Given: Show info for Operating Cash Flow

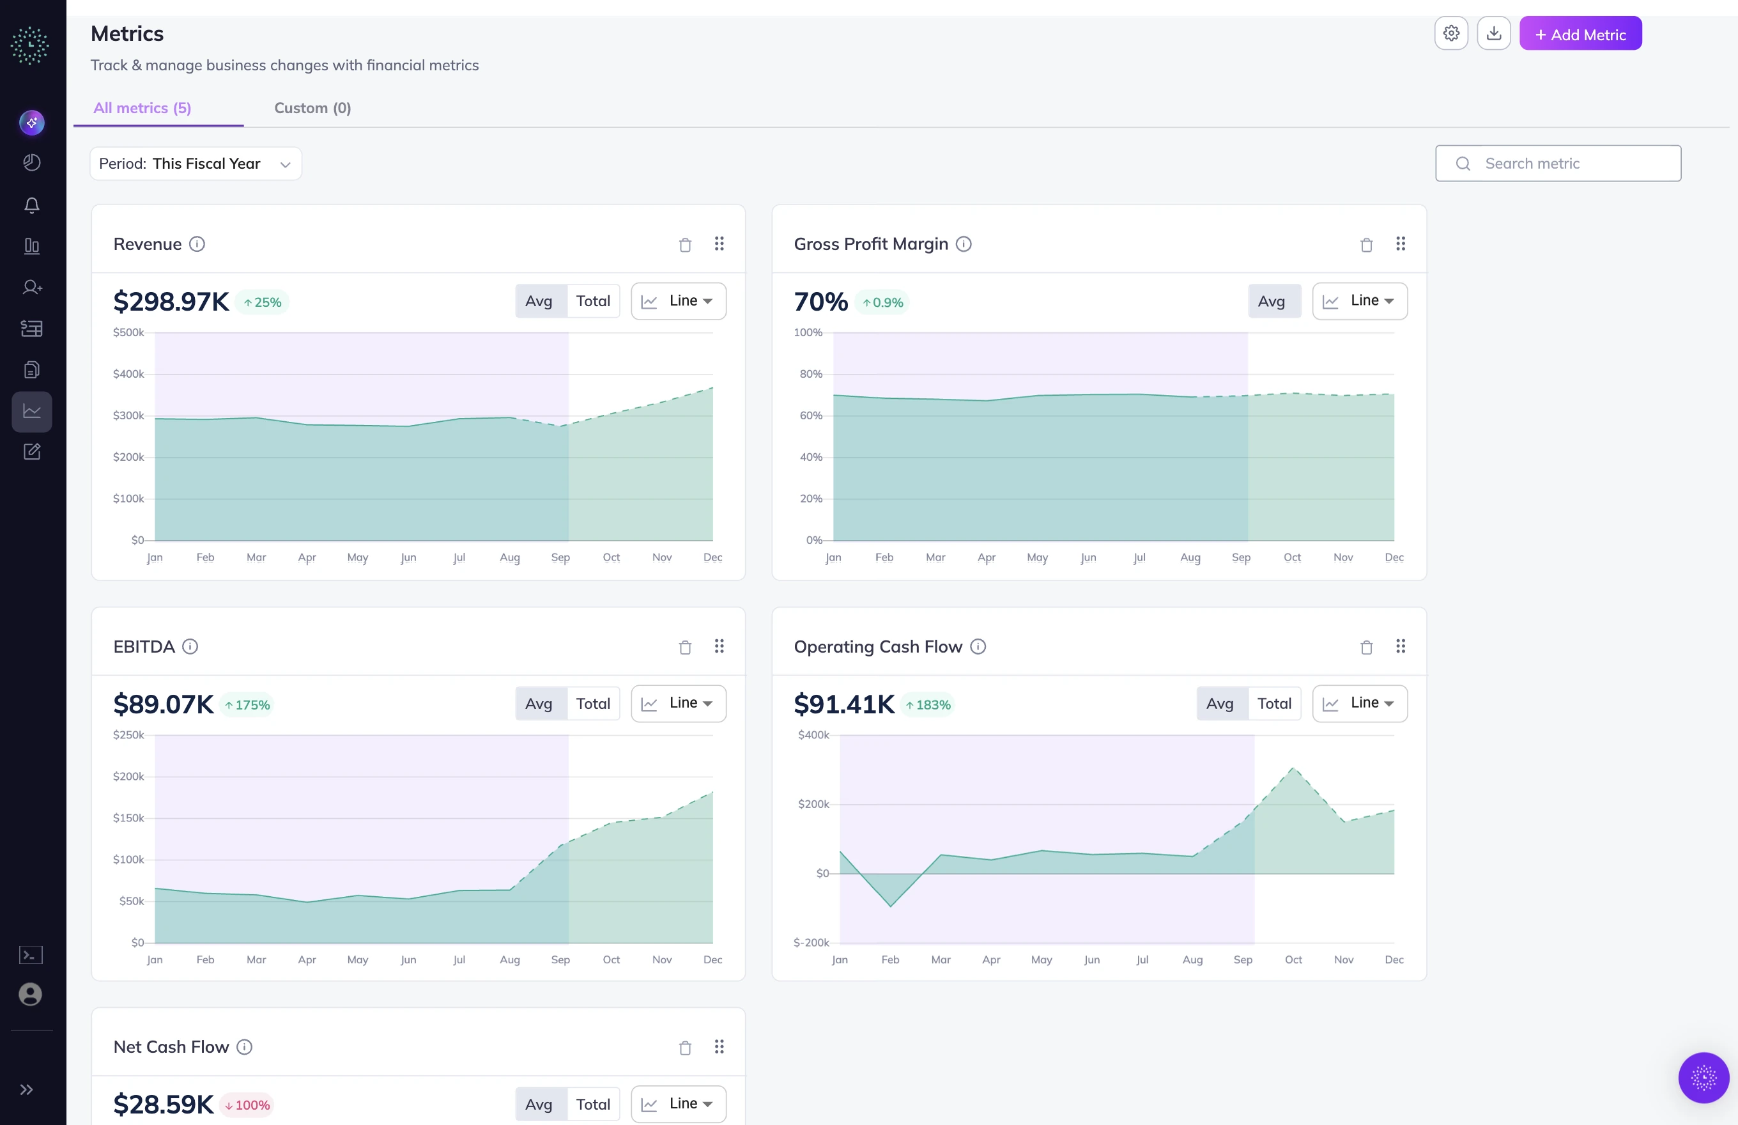Looking at the screenshot, I should (x=978, y=646).
